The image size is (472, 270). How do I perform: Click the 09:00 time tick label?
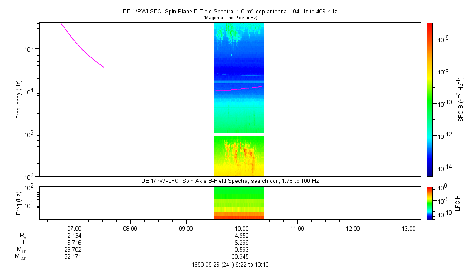[x=186, y=228]
